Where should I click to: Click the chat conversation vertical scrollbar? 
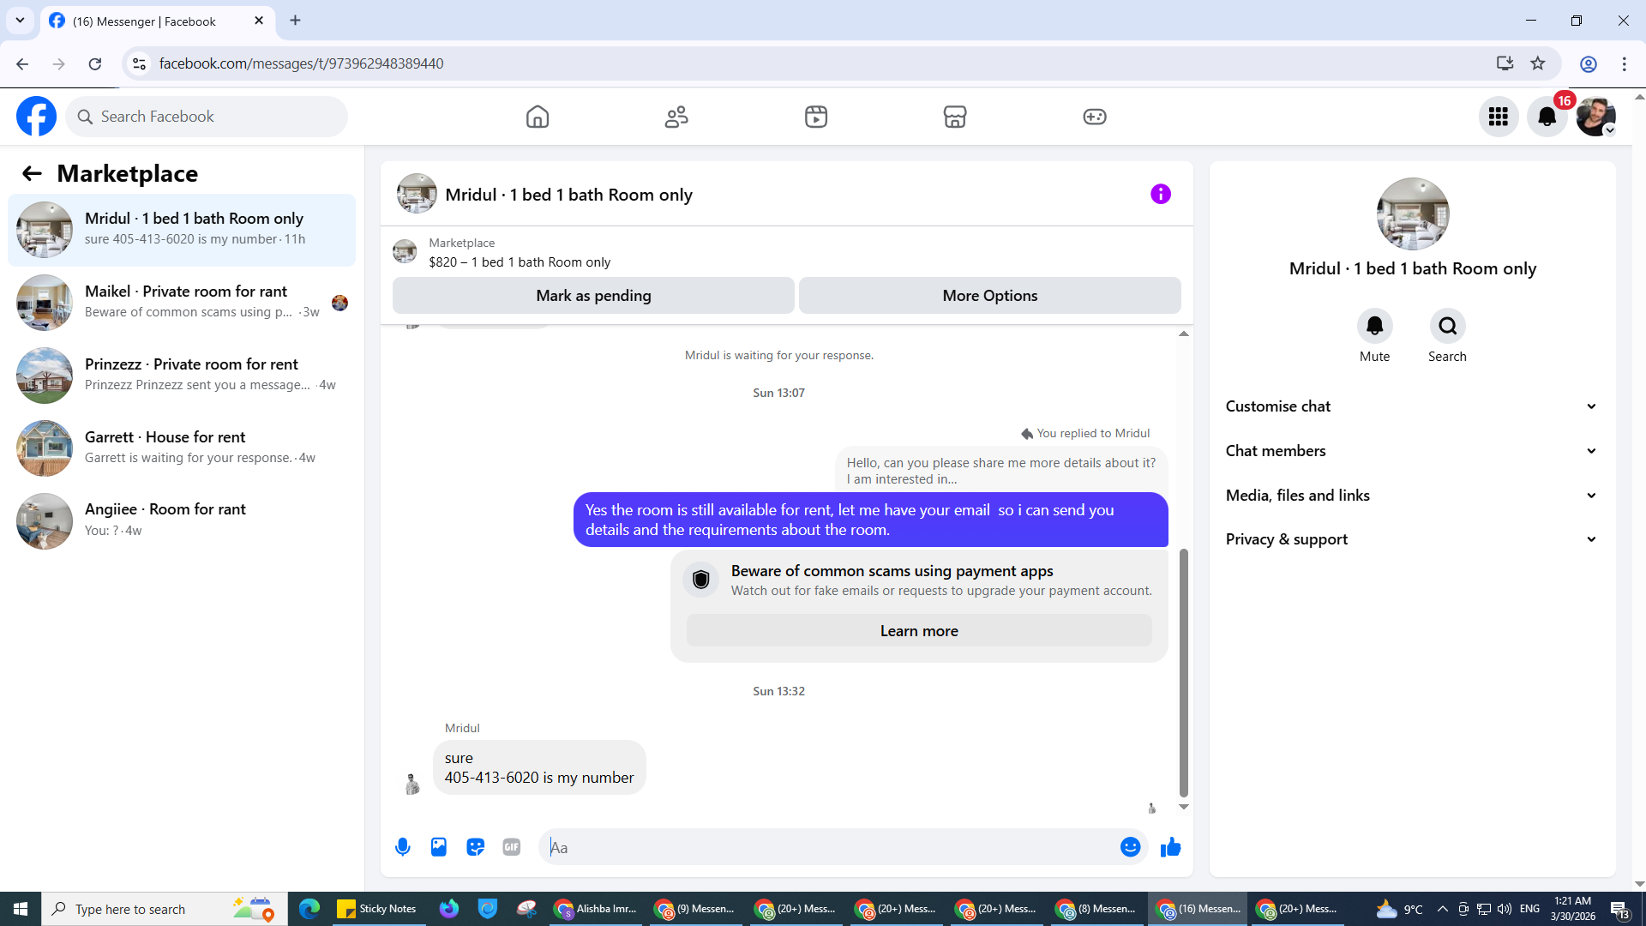click(1184, 673)
